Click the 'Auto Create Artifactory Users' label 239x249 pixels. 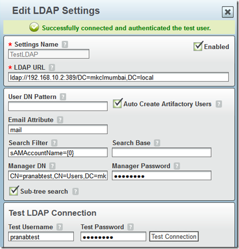[167, 104]
